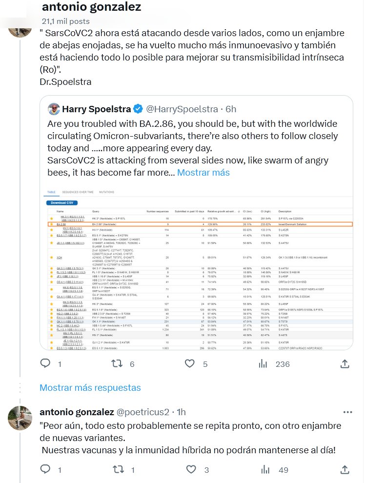Repost the 'Peor aún' tweet
Viewport: 365px width, 483px height.
(x=118, y=470)
